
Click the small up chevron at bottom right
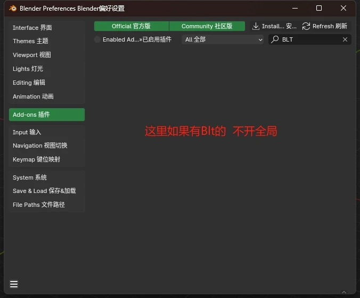pyautogui.click(x=344, y=292)
